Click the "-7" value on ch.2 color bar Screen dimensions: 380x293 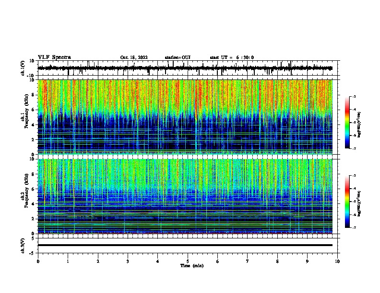tap(354, 228)
